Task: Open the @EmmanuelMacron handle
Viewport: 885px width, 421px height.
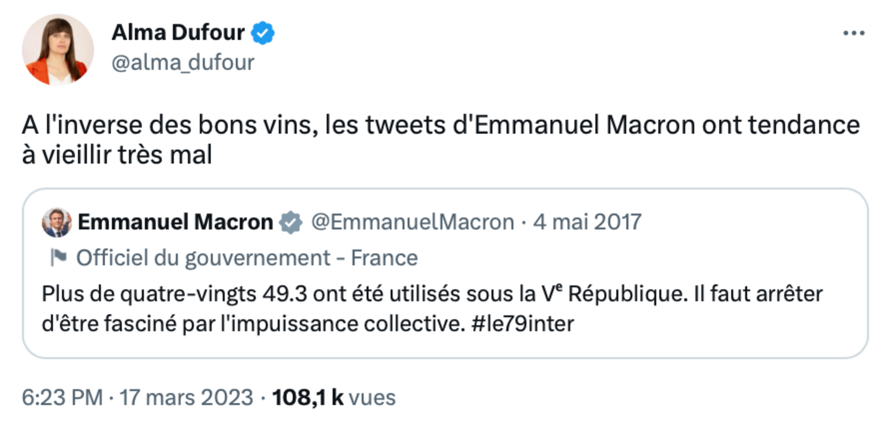Action: (413, 222)
